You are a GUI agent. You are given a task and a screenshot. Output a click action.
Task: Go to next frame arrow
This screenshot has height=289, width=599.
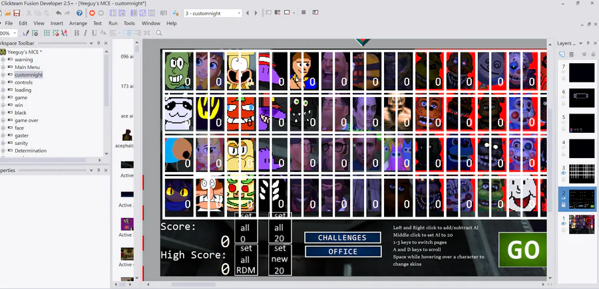click(x=256, y=13)
